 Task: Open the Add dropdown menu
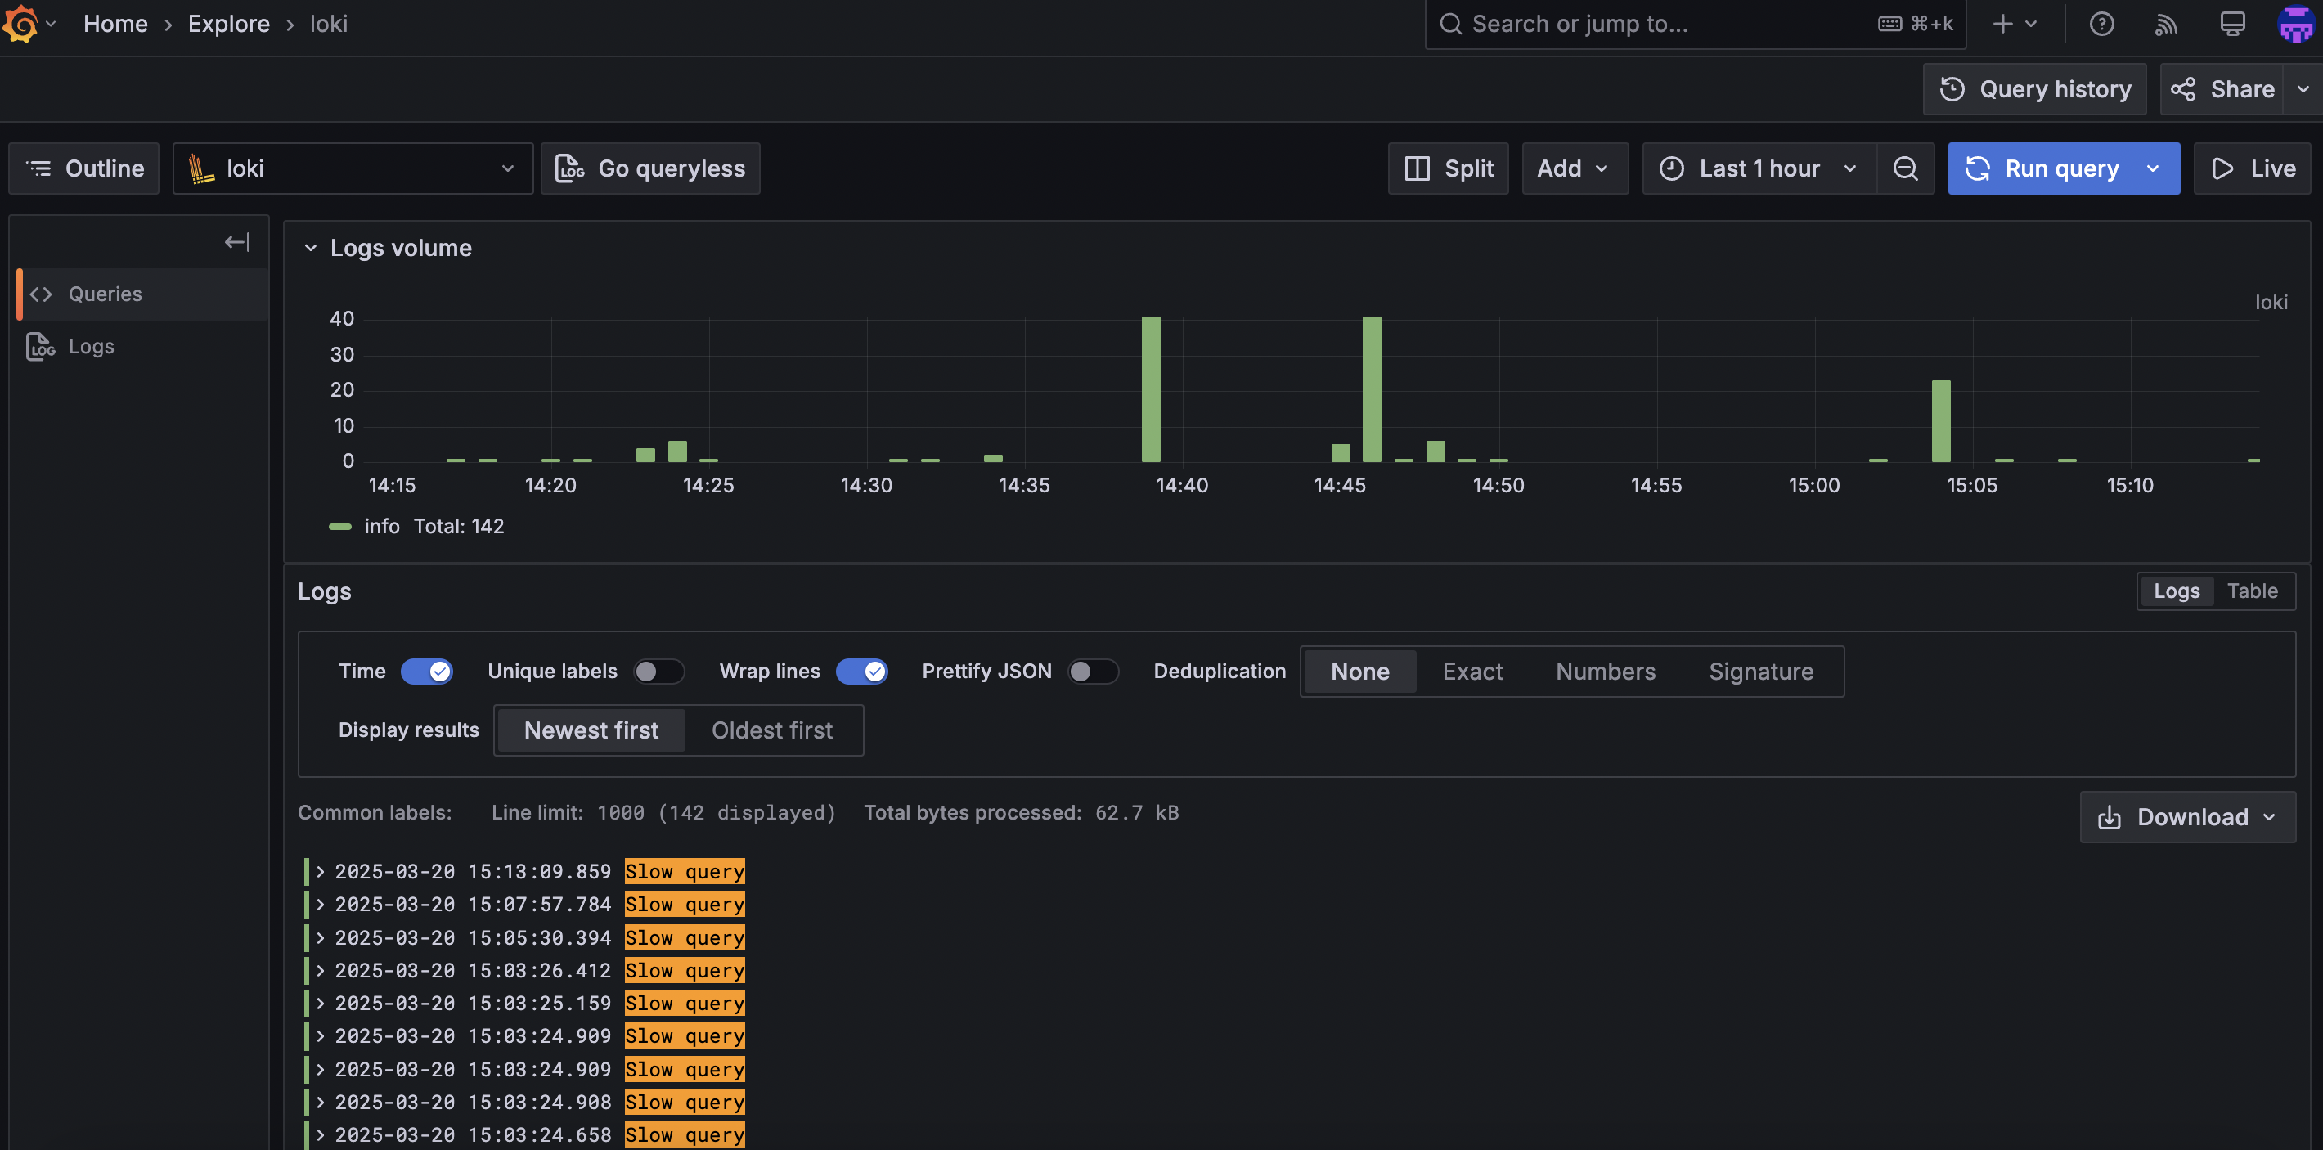click(1575, 168)
